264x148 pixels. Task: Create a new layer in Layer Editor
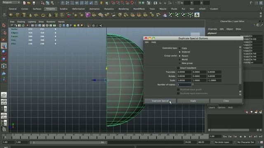[x=256, y=112]
